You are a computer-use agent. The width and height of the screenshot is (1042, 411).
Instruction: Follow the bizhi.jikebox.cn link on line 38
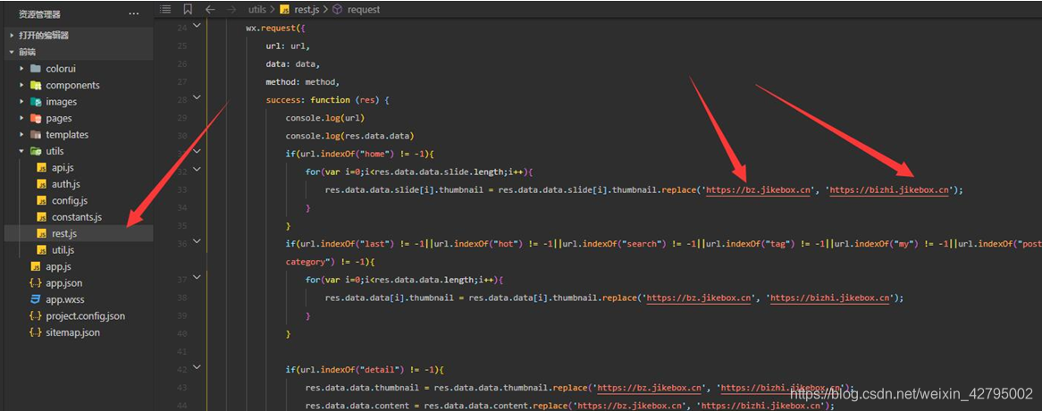point(829,298)
